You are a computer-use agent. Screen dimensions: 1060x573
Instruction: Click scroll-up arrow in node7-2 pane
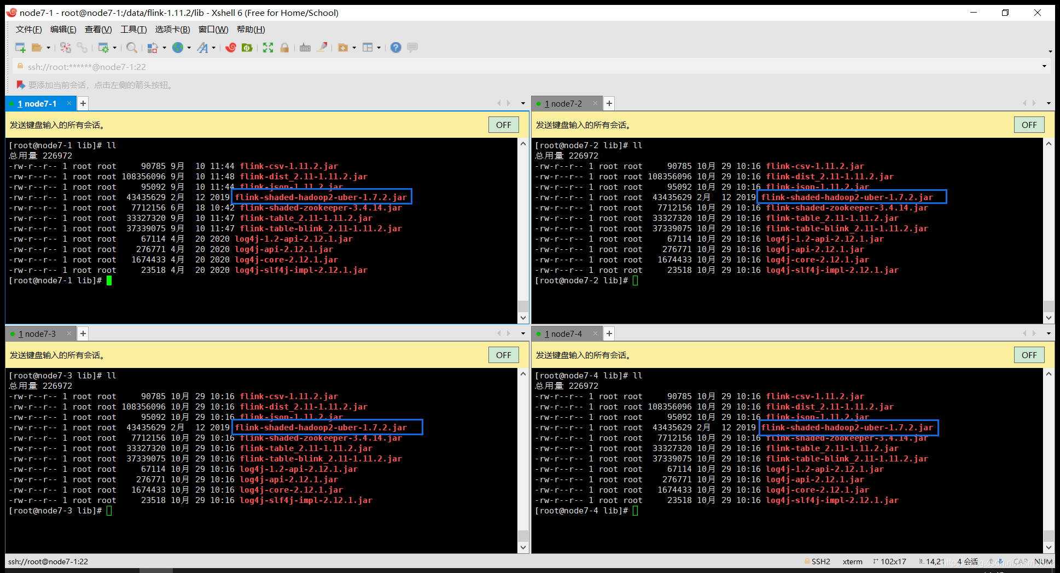coord(1049,144)
